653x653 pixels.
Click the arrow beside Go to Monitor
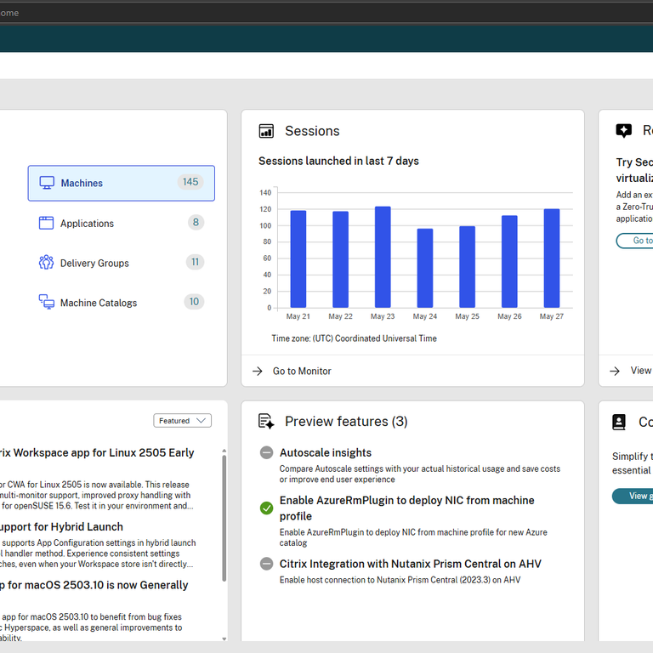coord(258,371)
